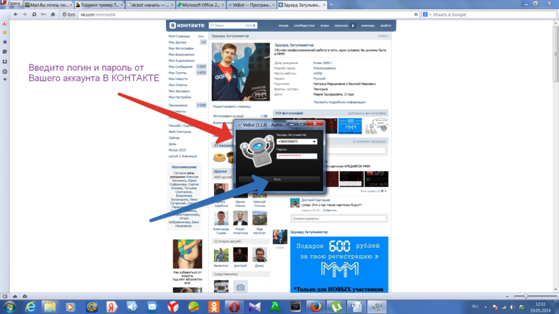Switch to the VkBot -- Програм tab
Screen dimensions: 559x314
(251, 4)
